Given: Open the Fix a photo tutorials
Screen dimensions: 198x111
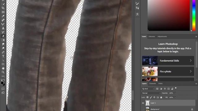Looking at the screenshot, I should point(168,71).
